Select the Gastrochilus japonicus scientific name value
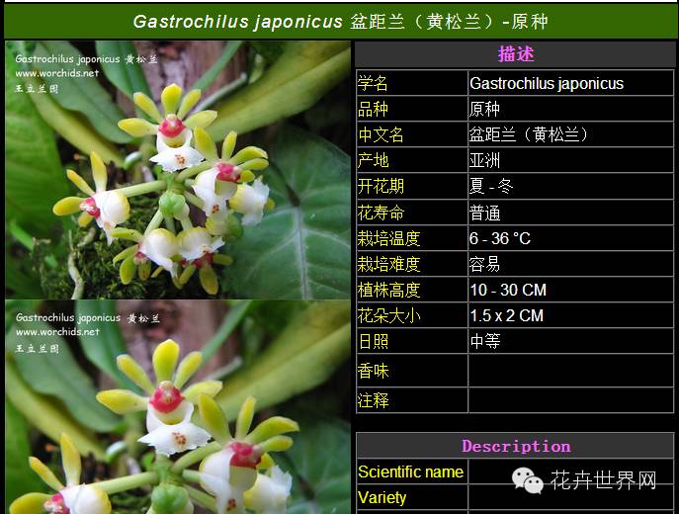 (547, 83)
